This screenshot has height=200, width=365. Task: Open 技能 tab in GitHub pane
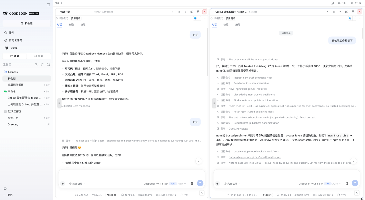point(238,25)
